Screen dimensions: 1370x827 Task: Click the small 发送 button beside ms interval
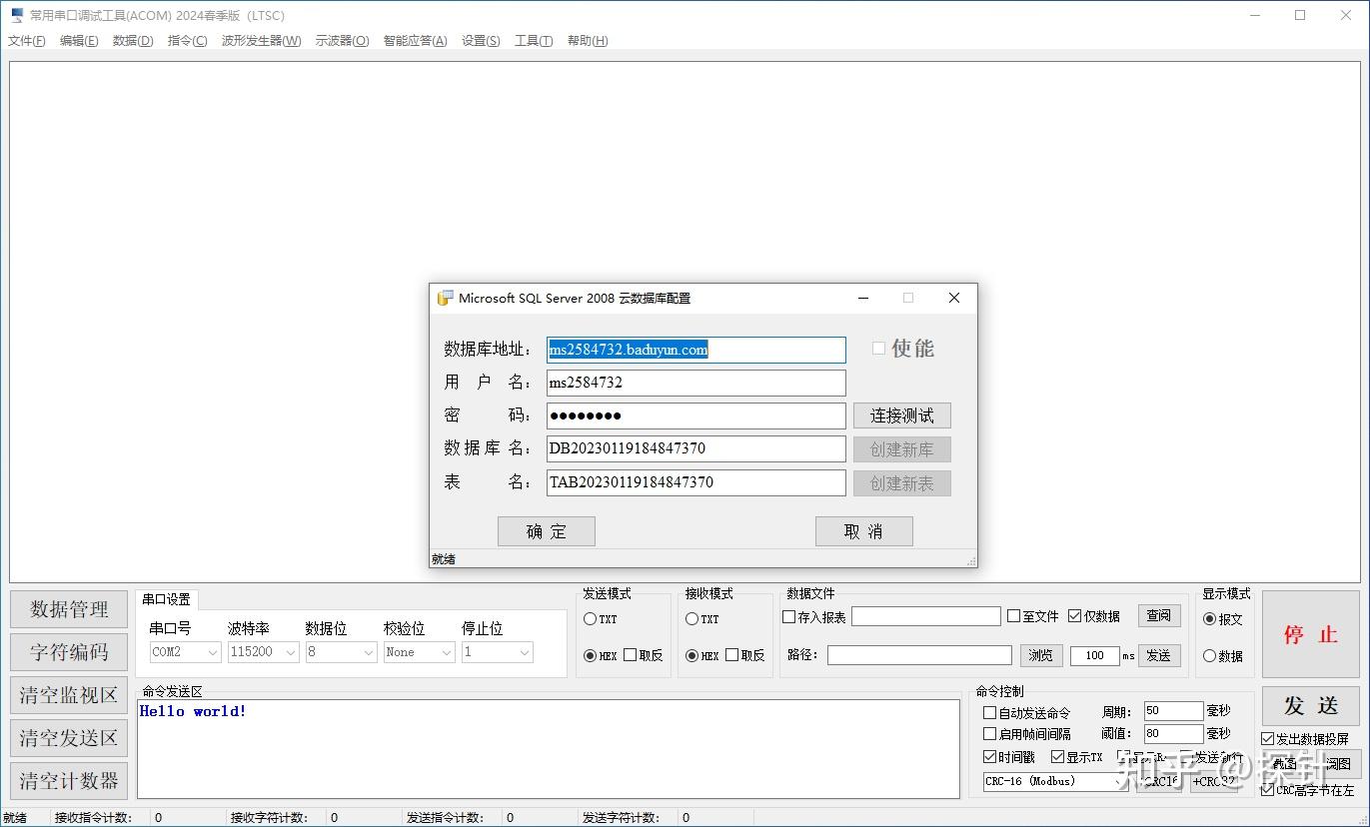[x=1159, y=655]
